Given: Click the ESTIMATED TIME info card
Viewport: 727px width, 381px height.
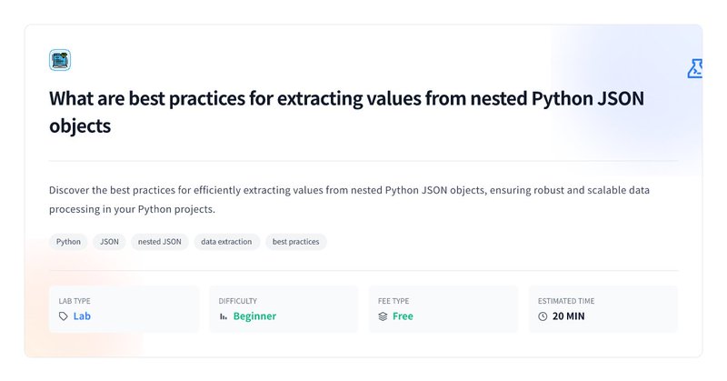Looking at the screenshot, I should 603,309.
